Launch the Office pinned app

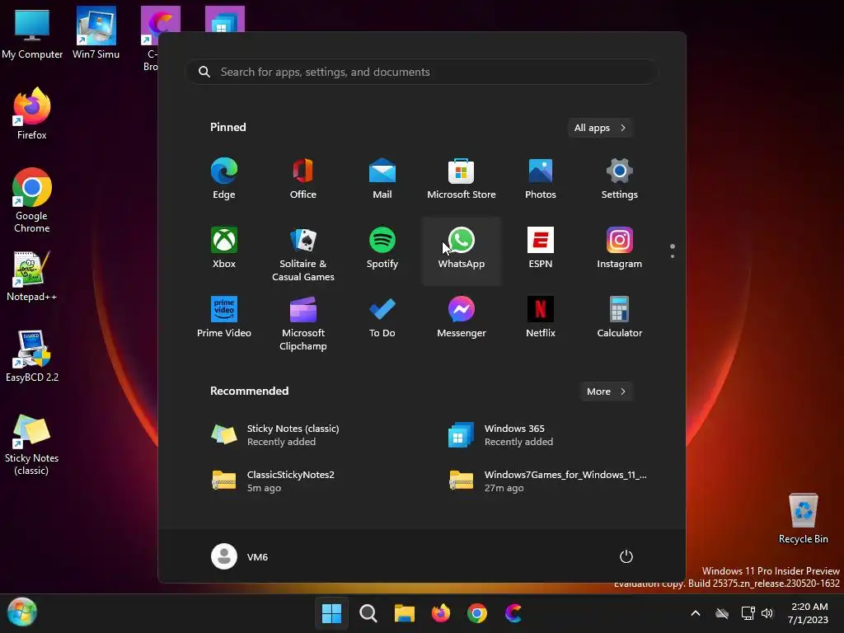click(303, 179)
